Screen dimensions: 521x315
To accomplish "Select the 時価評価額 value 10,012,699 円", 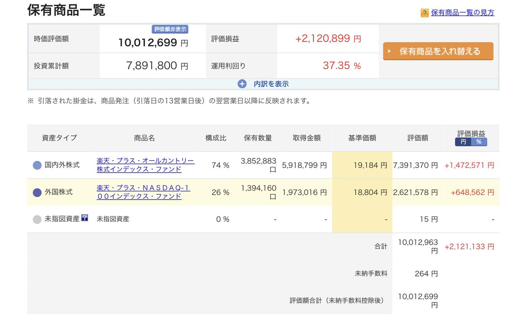I will 153,43.
